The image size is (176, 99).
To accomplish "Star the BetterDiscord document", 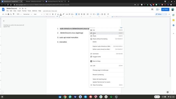I will point(20,9).
